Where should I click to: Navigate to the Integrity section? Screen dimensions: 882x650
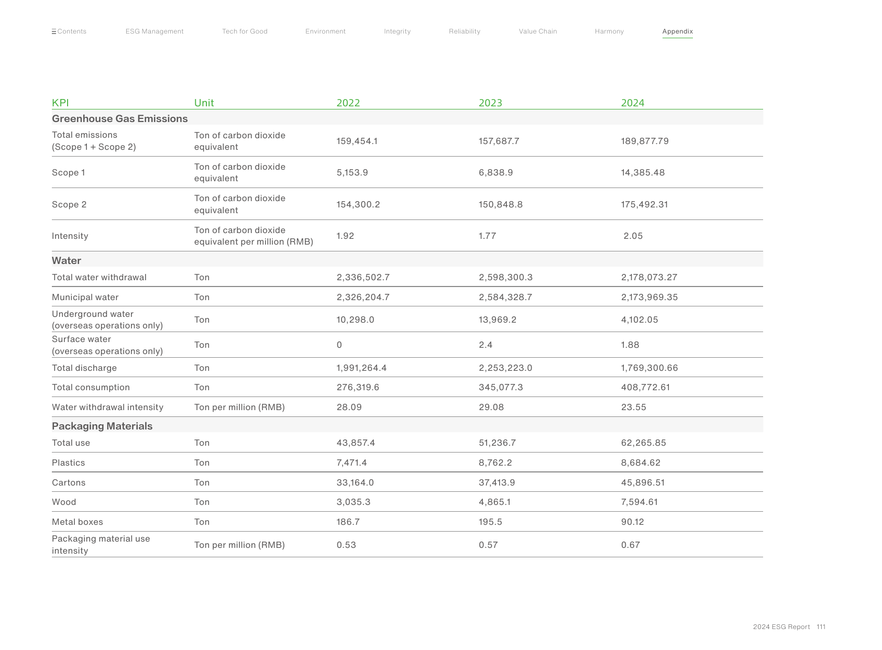pyautogui.click(x=397, y=31)
